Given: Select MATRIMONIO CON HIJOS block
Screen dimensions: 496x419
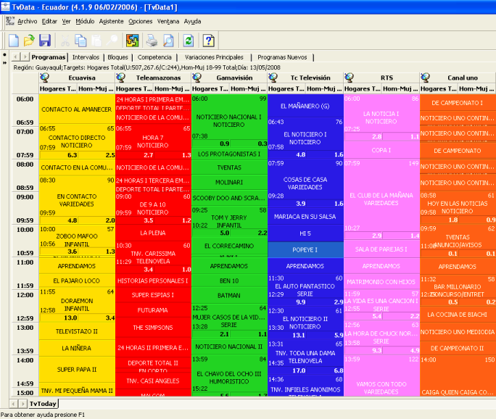Looking at the screenshot, I should point(381,282).
